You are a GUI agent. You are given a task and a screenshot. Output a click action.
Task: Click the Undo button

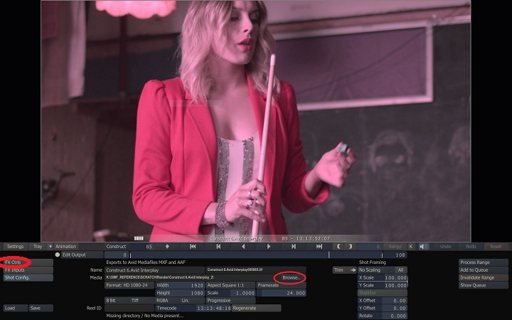(445, 247)
